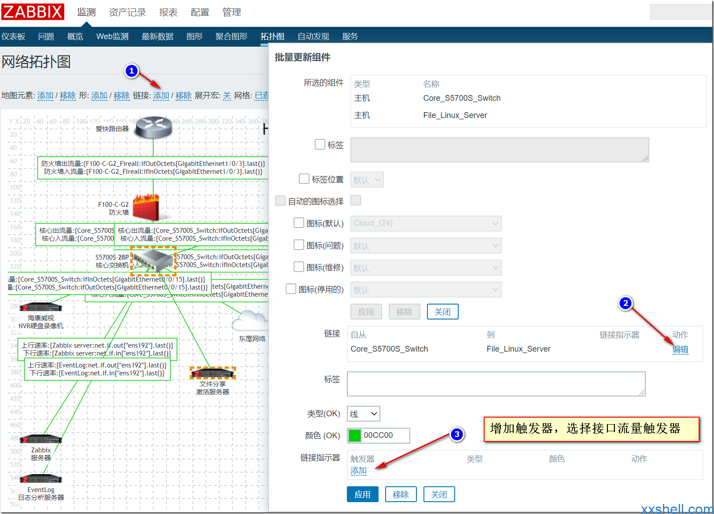Click the bottom 关闭 button
The width and height of the screenshot is (714, 514).
439,494
